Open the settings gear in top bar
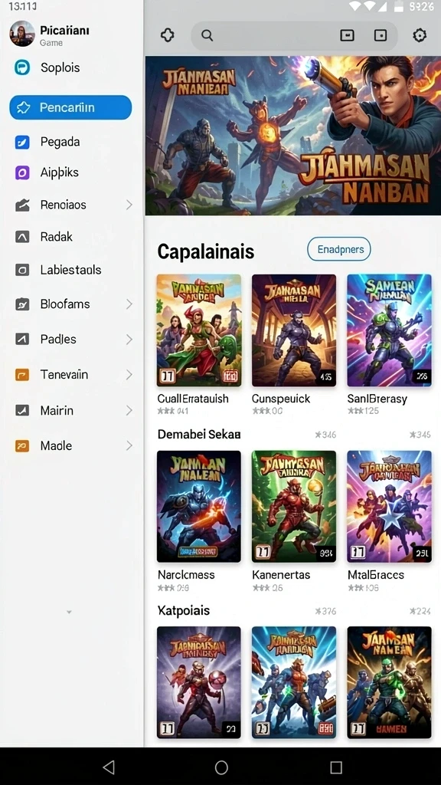Image resolution: width=441 pixels, height=785 pixels. 420,35
